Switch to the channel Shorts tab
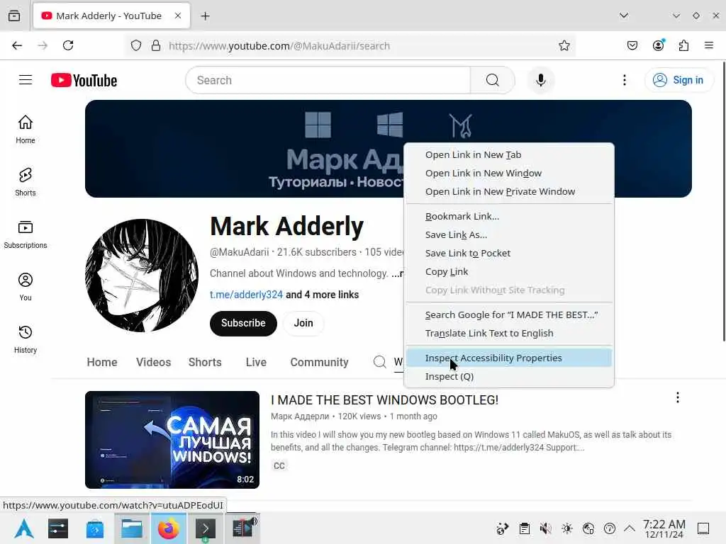 coord(205,362)
